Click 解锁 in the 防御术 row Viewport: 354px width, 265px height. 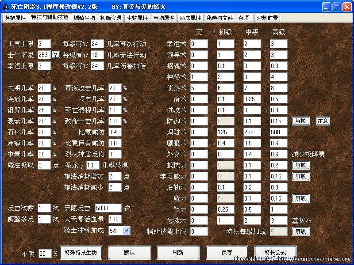click(x=301, y=121)
